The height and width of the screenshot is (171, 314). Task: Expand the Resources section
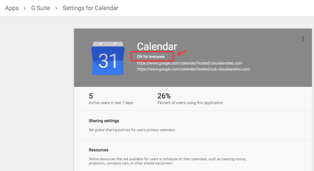(193, 156)
